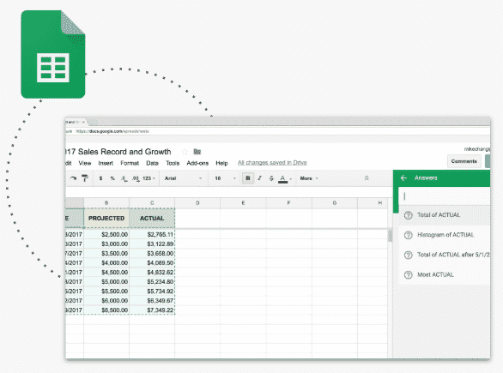Image resolution: width=503 pixels, height=373 pixels.
Task: Click the browser URL address bar
Action: point(278,131)
